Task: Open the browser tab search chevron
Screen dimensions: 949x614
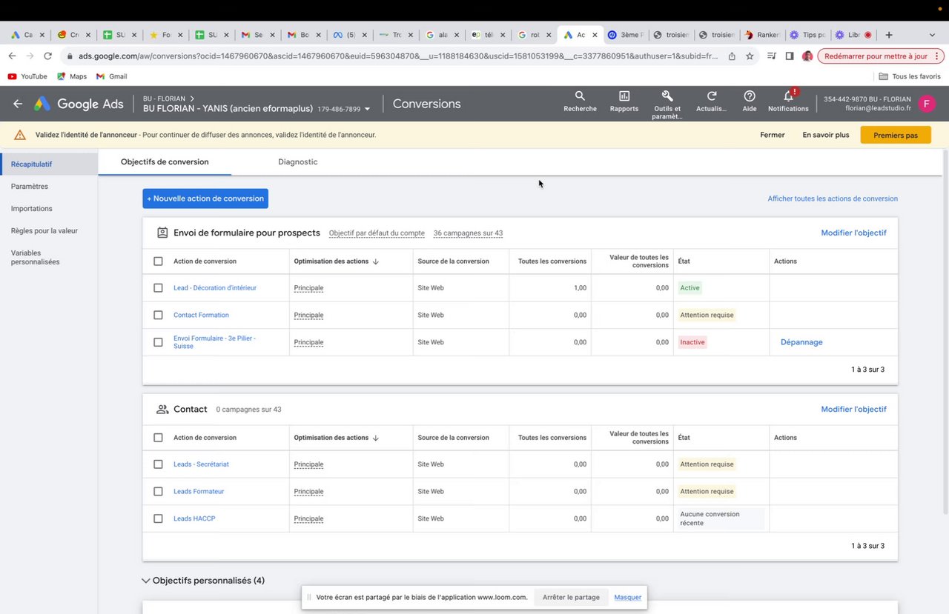Action: (932, 35)
